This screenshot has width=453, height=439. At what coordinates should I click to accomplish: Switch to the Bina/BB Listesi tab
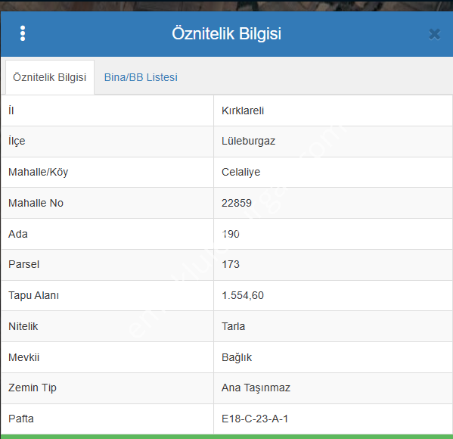tap(141, 77)
